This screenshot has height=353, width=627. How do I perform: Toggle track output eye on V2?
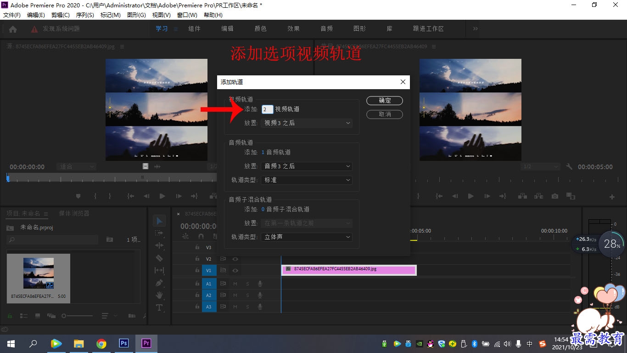(x=235, y=259)
